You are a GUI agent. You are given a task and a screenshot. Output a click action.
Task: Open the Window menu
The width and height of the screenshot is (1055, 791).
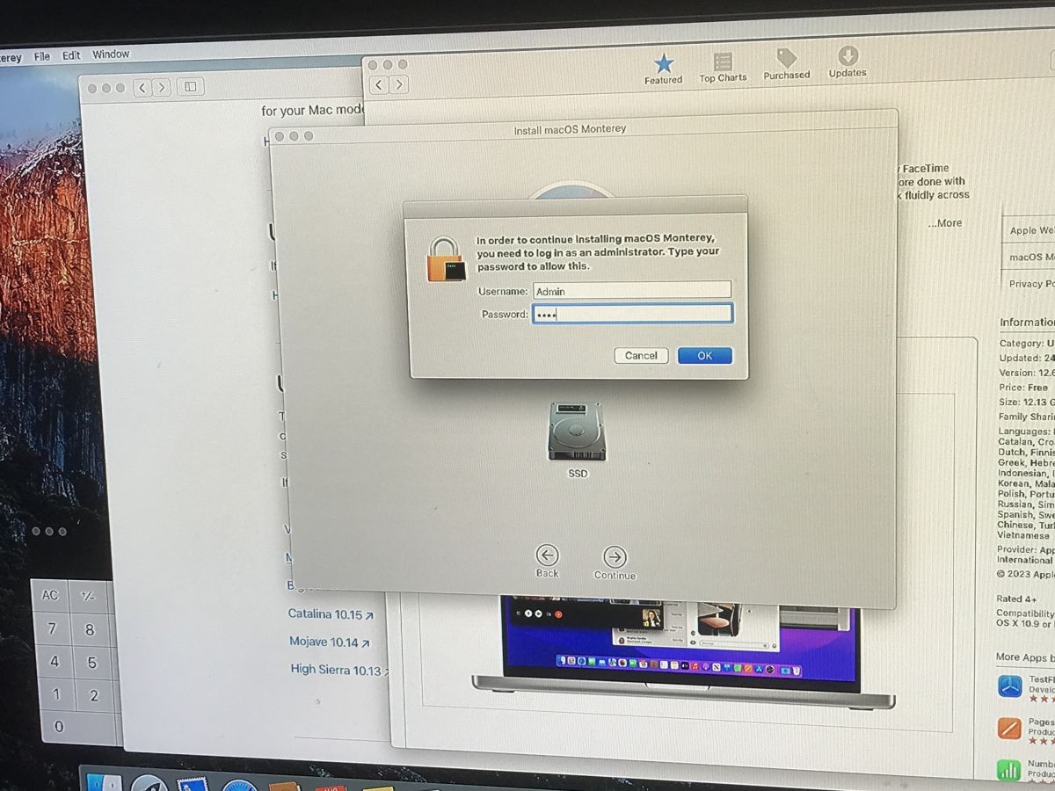coord(111,54)
